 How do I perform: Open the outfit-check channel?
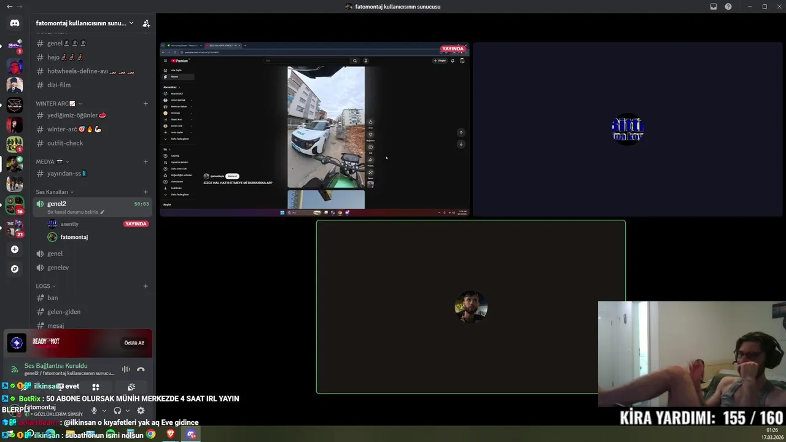click(x=93, y=143)
